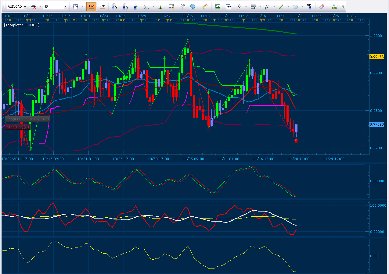Click the 1.0000 price axis value
389x274 pixels.
[x=376, y=36]
